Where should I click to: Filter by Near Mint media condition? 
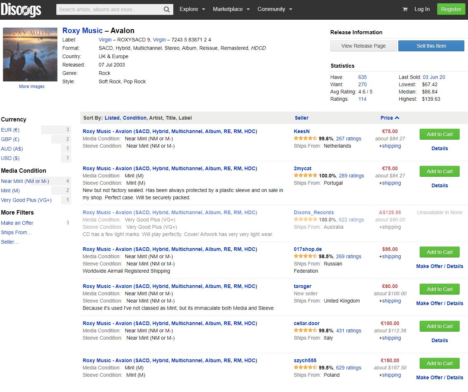(x=25, y=181)
